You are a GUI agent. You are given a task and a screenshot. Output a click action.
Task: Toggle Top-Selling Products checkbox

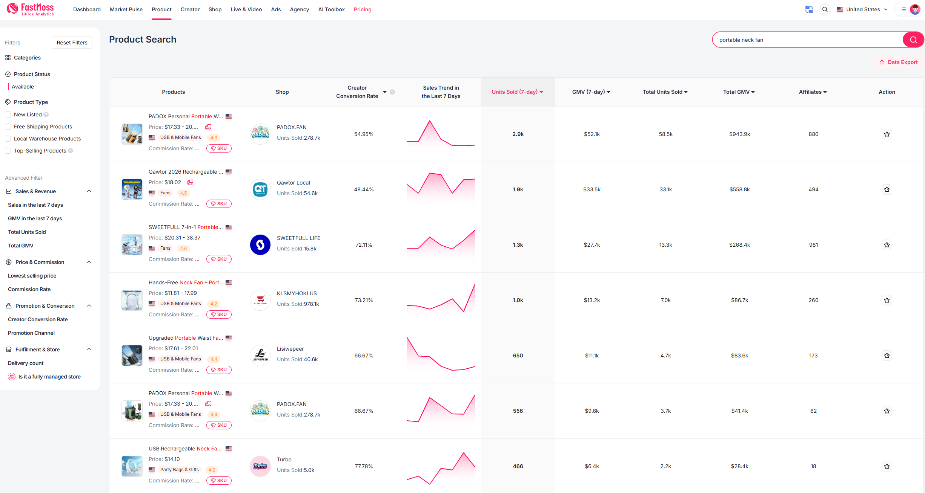click(x=8, y=151)
